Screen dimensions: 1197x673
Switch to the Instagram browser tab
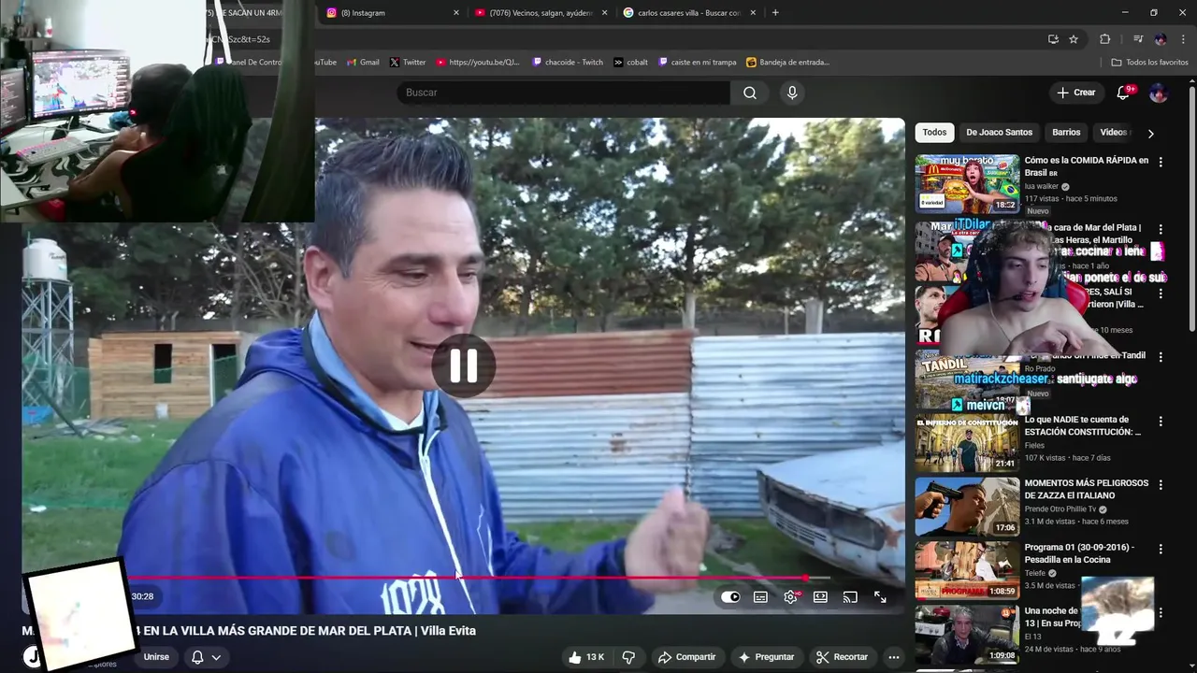point(386,13)
